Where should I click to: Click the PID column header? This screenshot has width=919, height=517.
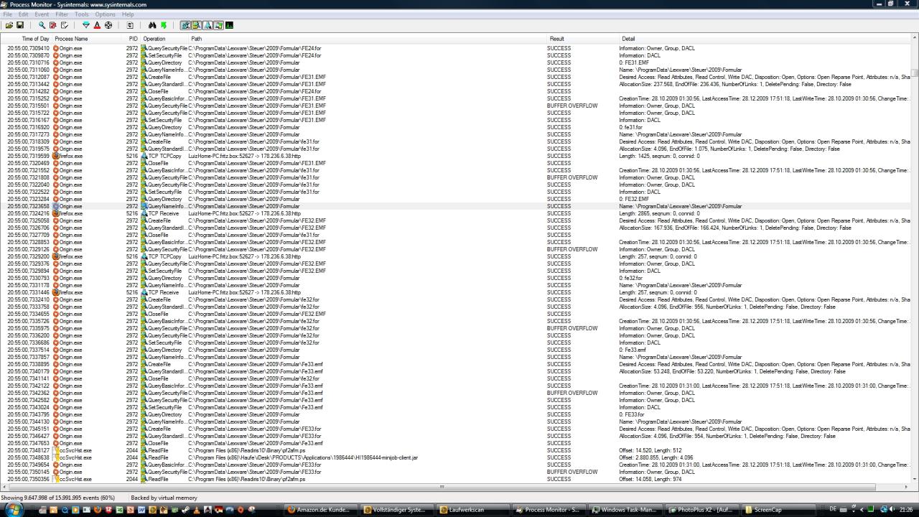[132, 39]
